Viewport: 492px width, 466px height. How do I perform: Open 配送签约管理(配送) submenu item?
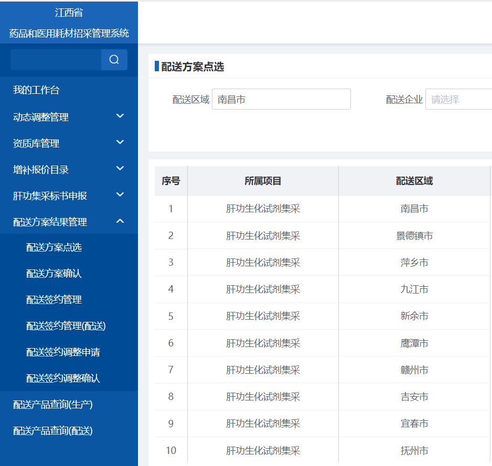[x=66, y=326]
